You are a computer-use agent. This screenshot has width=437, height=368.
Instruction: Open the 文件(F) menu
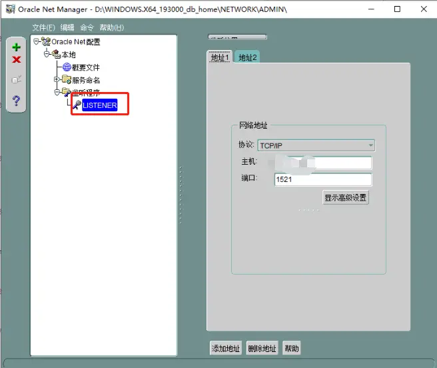pos(43,27)
